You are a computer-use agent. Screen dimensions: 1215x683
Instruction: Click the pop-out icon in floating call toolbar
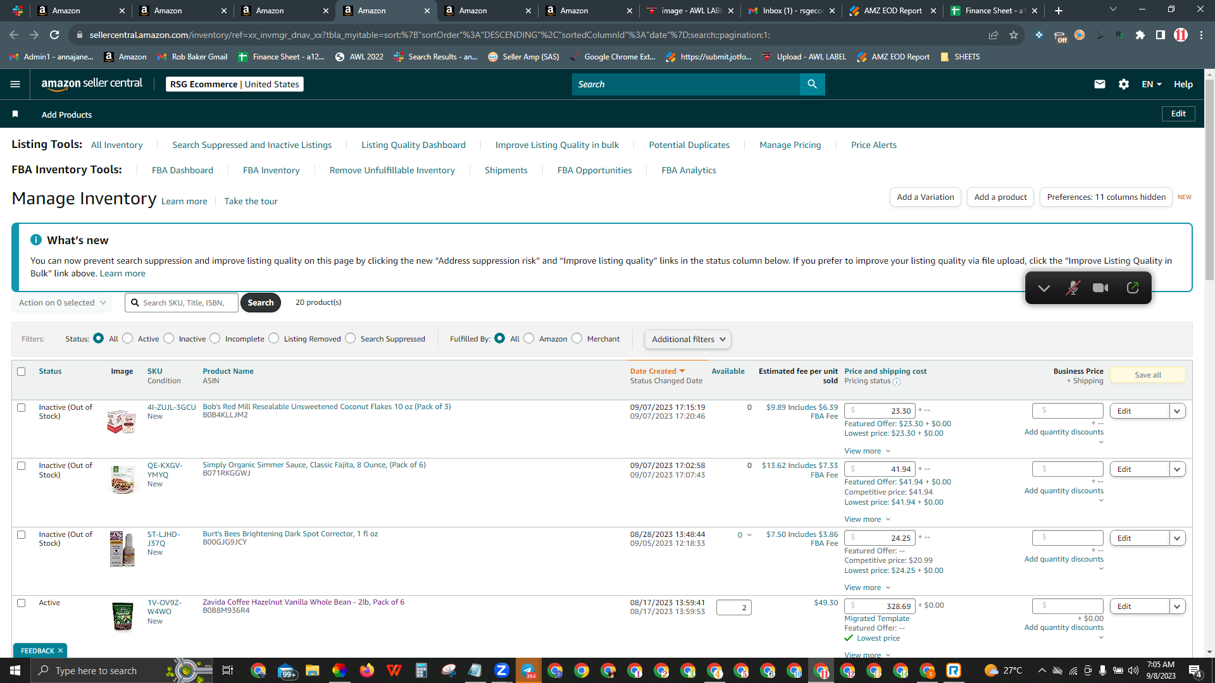1133,288
